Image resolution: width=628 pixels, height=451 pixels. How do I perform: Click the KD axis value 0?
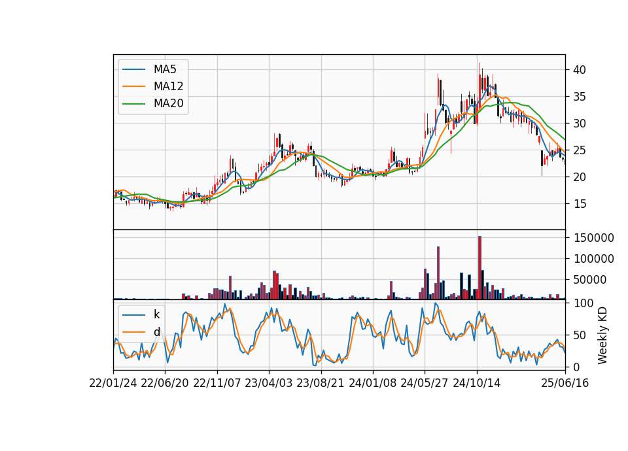coord(577,367)
